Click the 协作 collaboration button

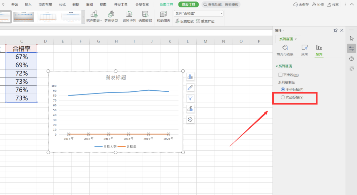[x=318, y=5]
